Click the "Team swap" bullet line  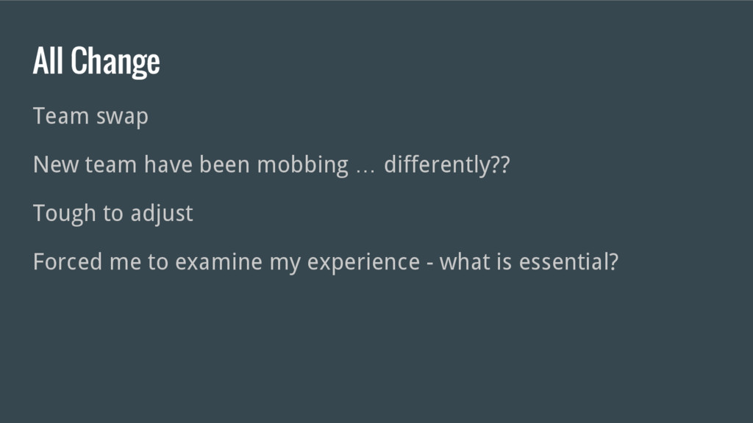(x=90, y=117)
